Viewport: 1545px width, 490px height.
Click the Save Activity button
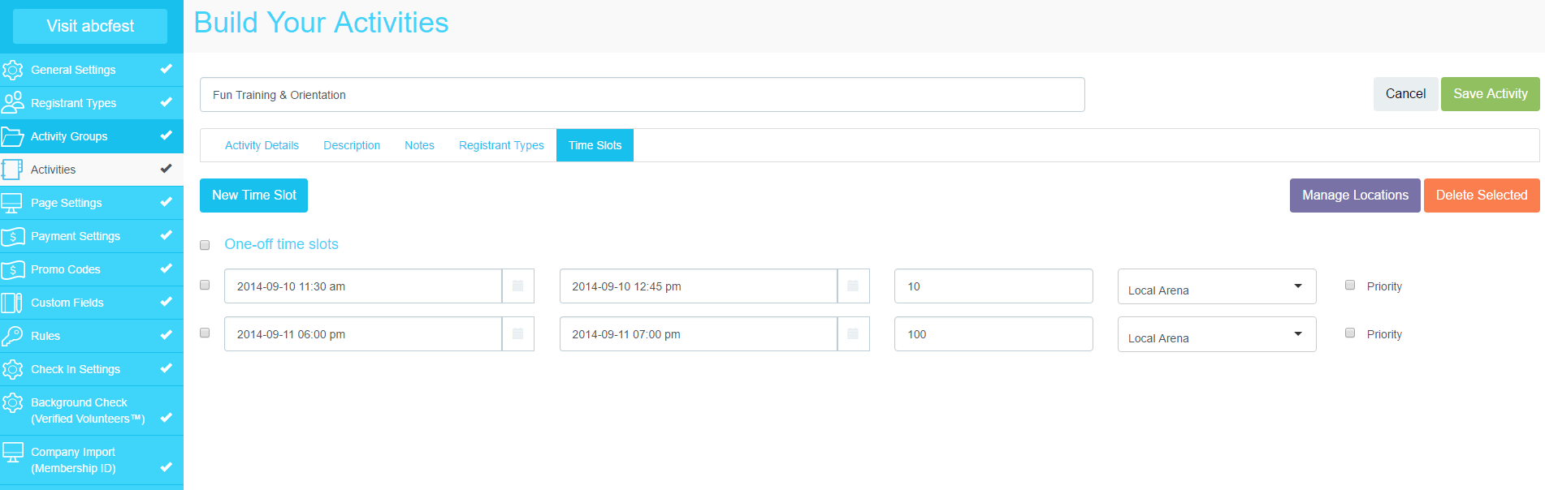point(1490,94)
